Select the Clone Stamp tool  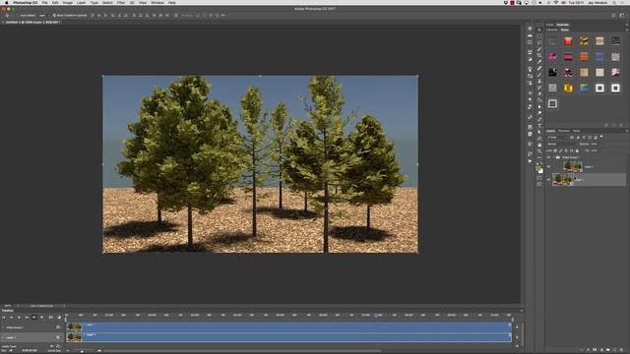(539, 81)
